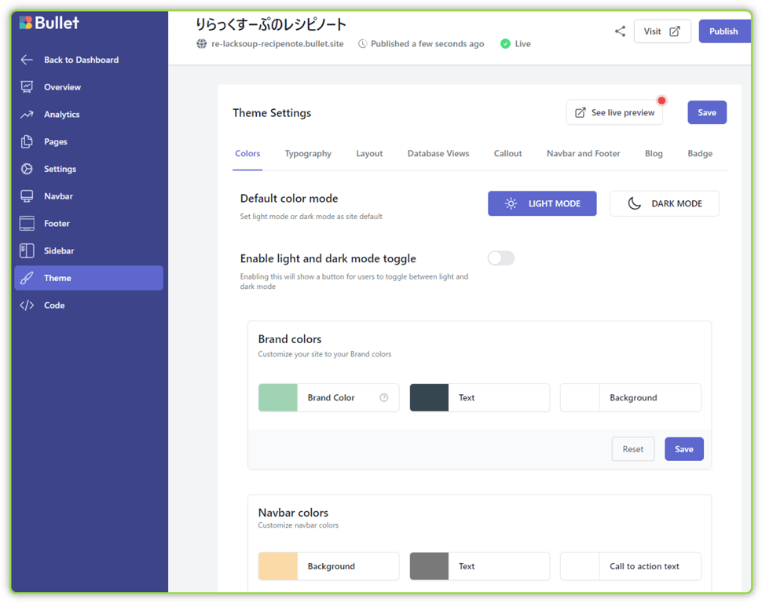Click the Visit button

coord(662,31)
